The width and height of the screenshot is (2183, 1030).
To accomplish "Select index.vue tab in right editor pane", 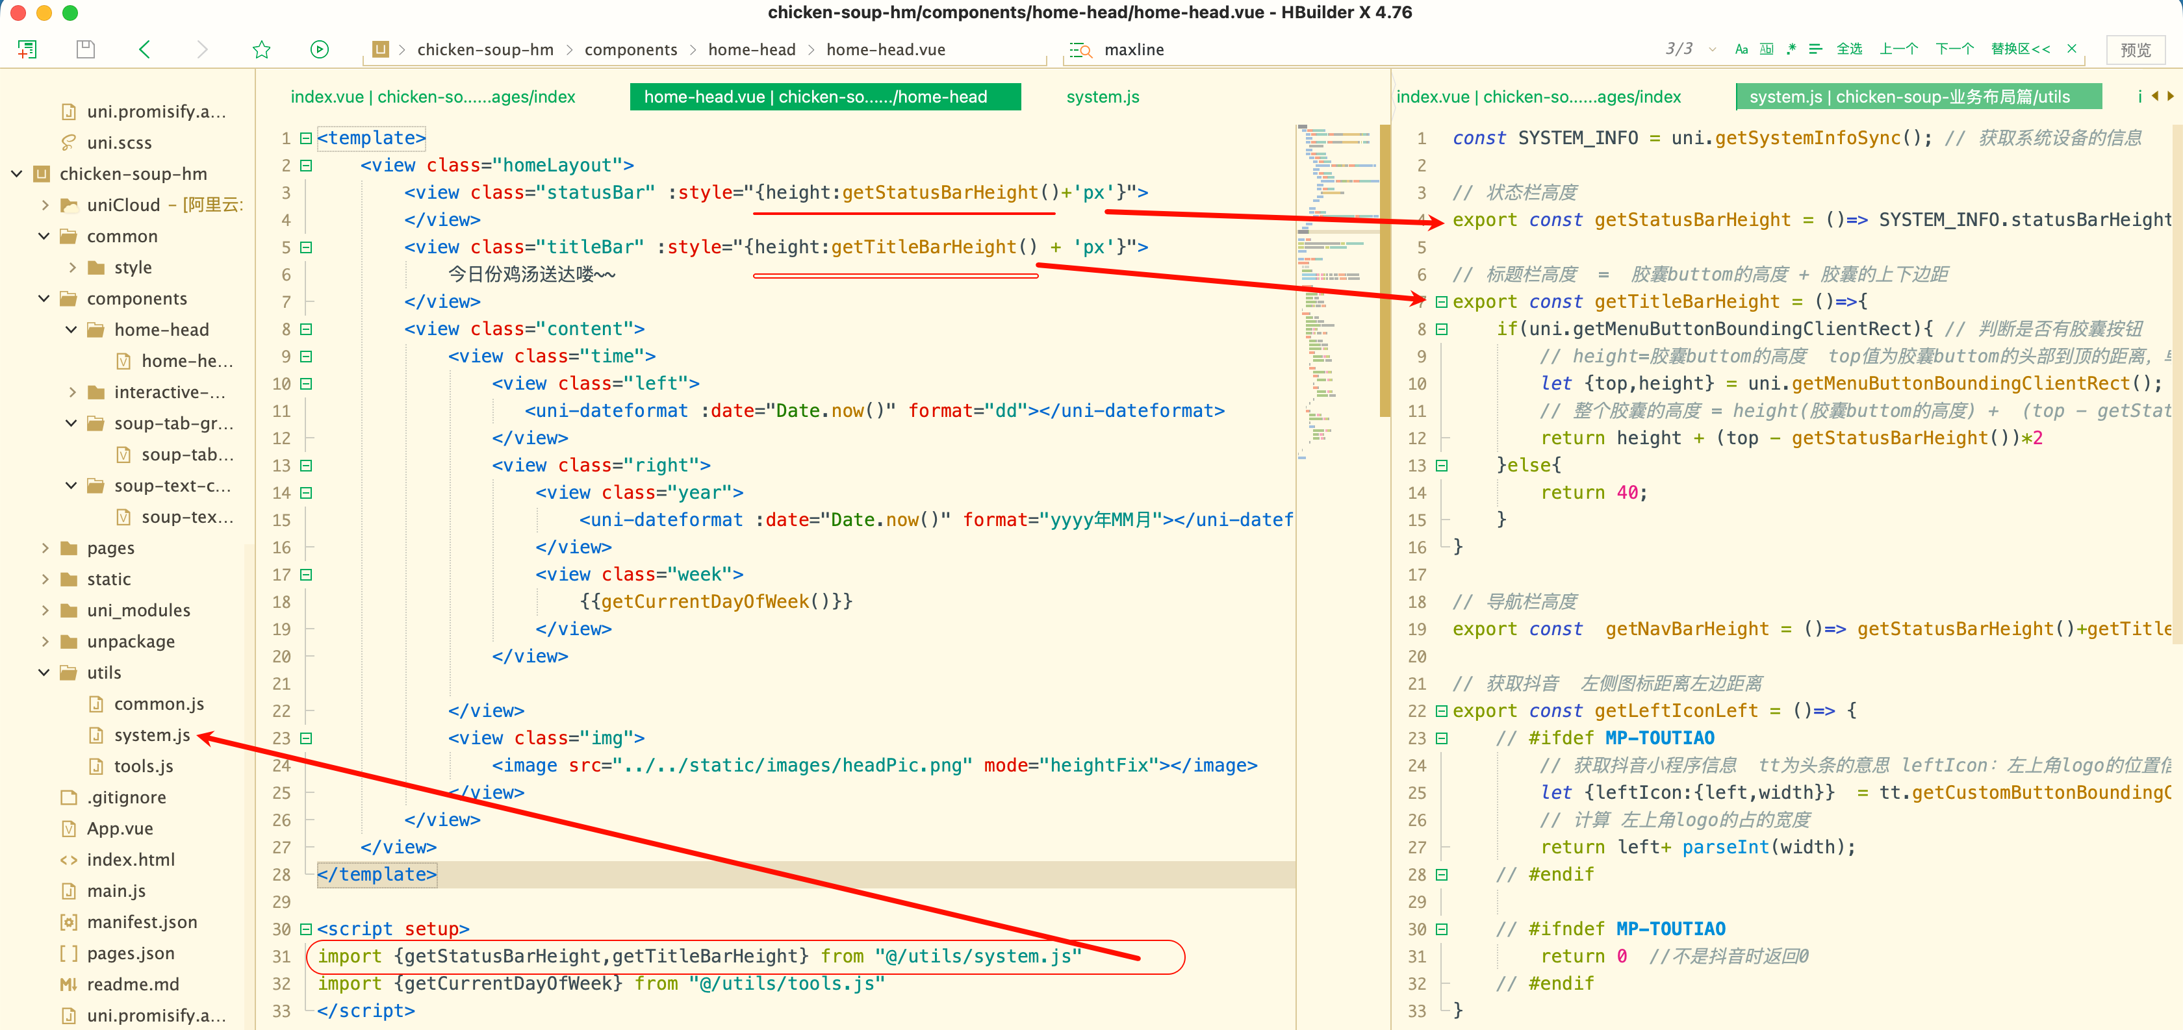I will click(1537, 97).
